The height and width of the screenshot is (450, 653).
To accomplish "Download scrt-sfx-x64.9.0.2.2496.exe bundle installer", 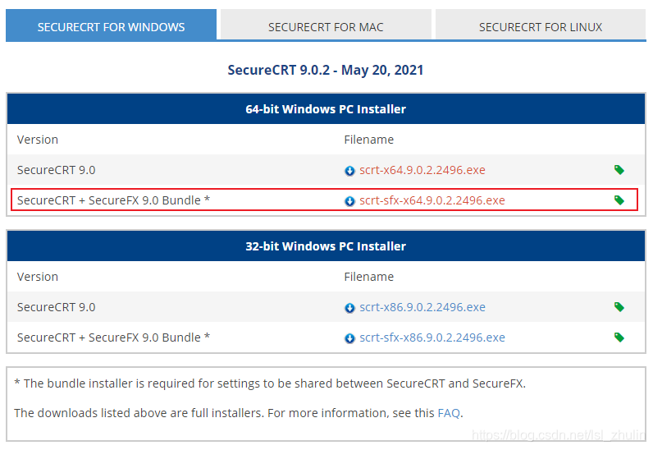I will click(x=432, y=200).
